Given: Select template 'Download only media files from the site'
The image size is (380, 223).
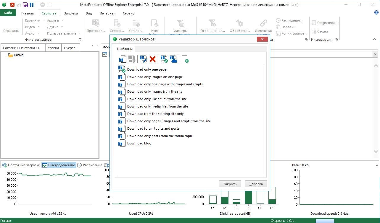Looking at the screenshot, I should pos(157,106).
